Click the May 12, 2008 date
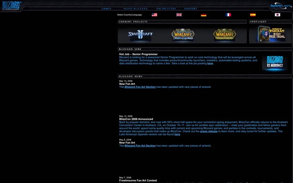This screenshot has height=183, width=293. coord(126,116)
